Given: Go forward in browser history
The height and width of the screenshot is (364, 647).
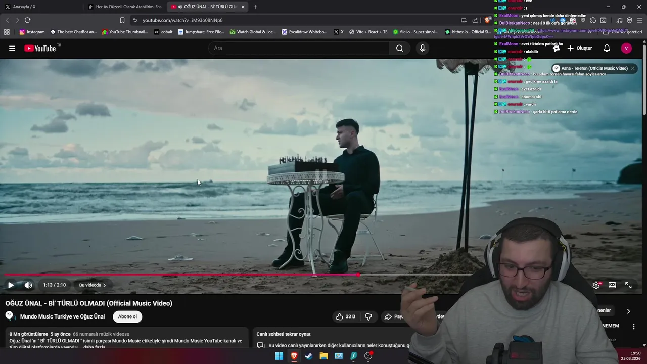Looking at the screenshot, I should tap(17, 20).
